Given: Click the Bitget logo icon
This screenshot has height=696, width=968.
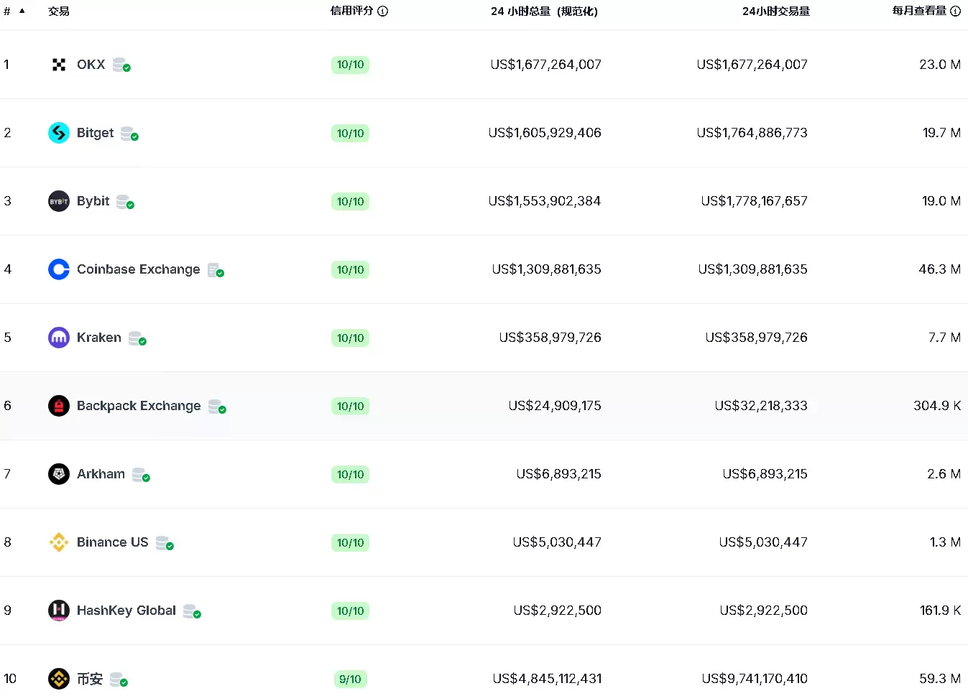Looking at the screenshot, I should pos(59,133).
